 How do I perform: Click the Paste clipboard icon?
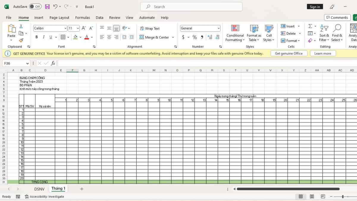[11, 29]
